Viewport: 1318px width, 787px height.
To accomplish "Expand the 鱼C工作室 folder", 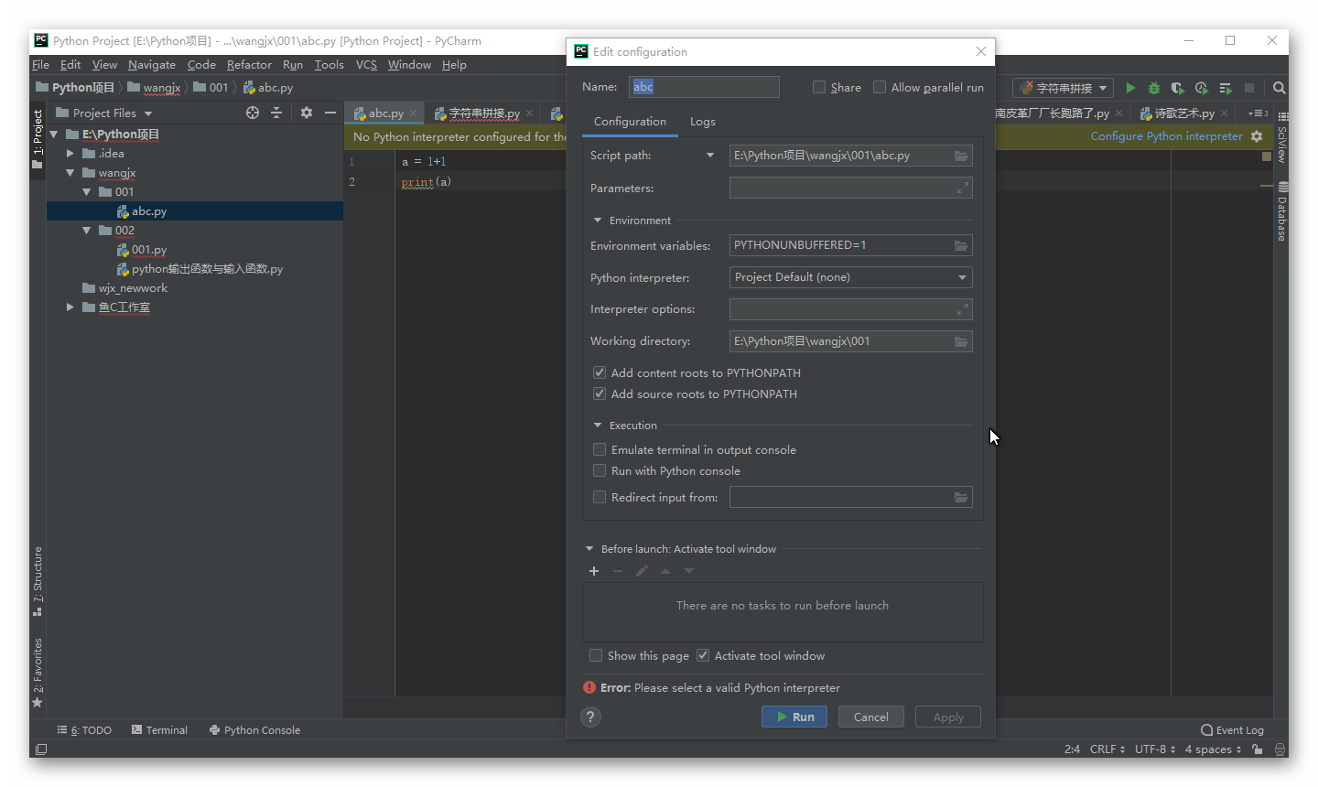I will pos(70,307).
